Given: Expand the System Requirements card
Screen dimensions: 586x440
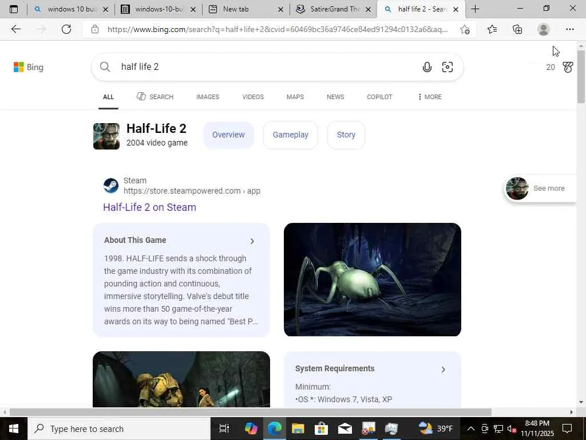Looking at the screenshot, I should pyautogui.click(x=444, y=370).
